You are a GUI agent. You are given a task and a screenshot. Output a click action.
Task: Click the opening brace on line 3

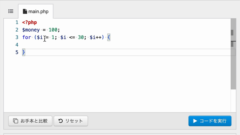pyautogui.click(x=109, y=37)
